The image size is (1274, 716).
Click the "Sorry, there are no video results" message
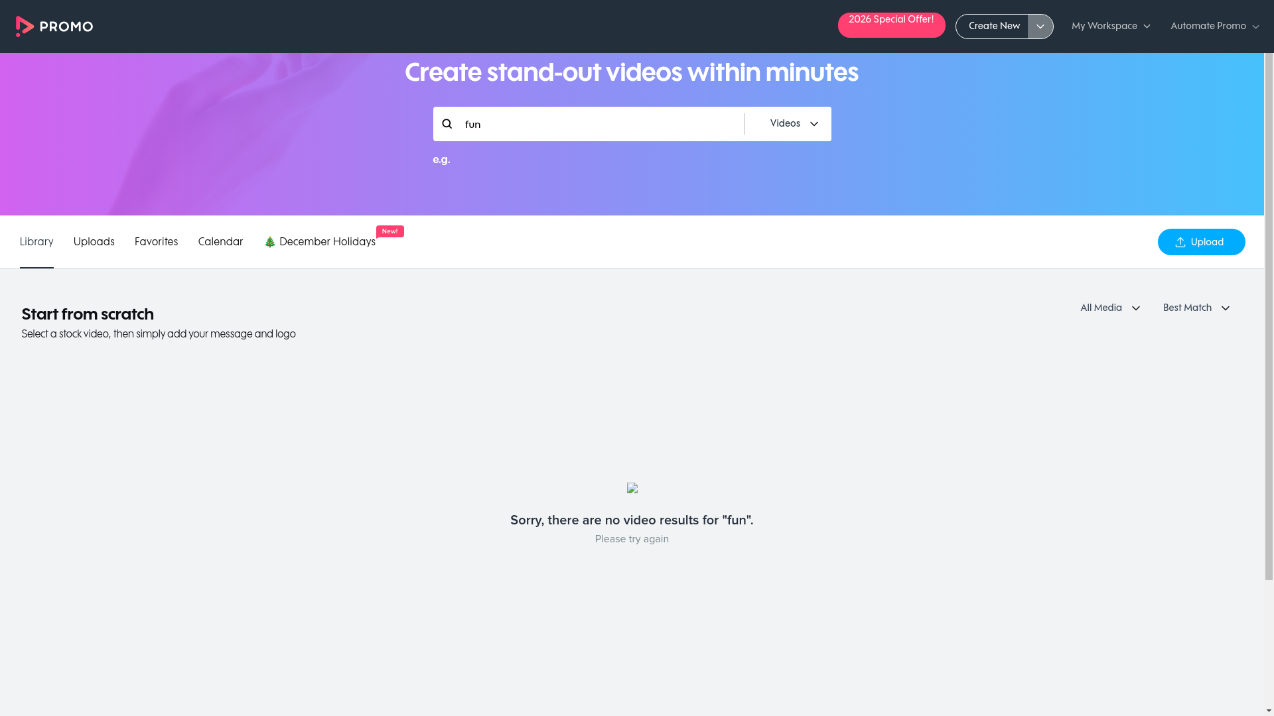(x=632, y=520)
